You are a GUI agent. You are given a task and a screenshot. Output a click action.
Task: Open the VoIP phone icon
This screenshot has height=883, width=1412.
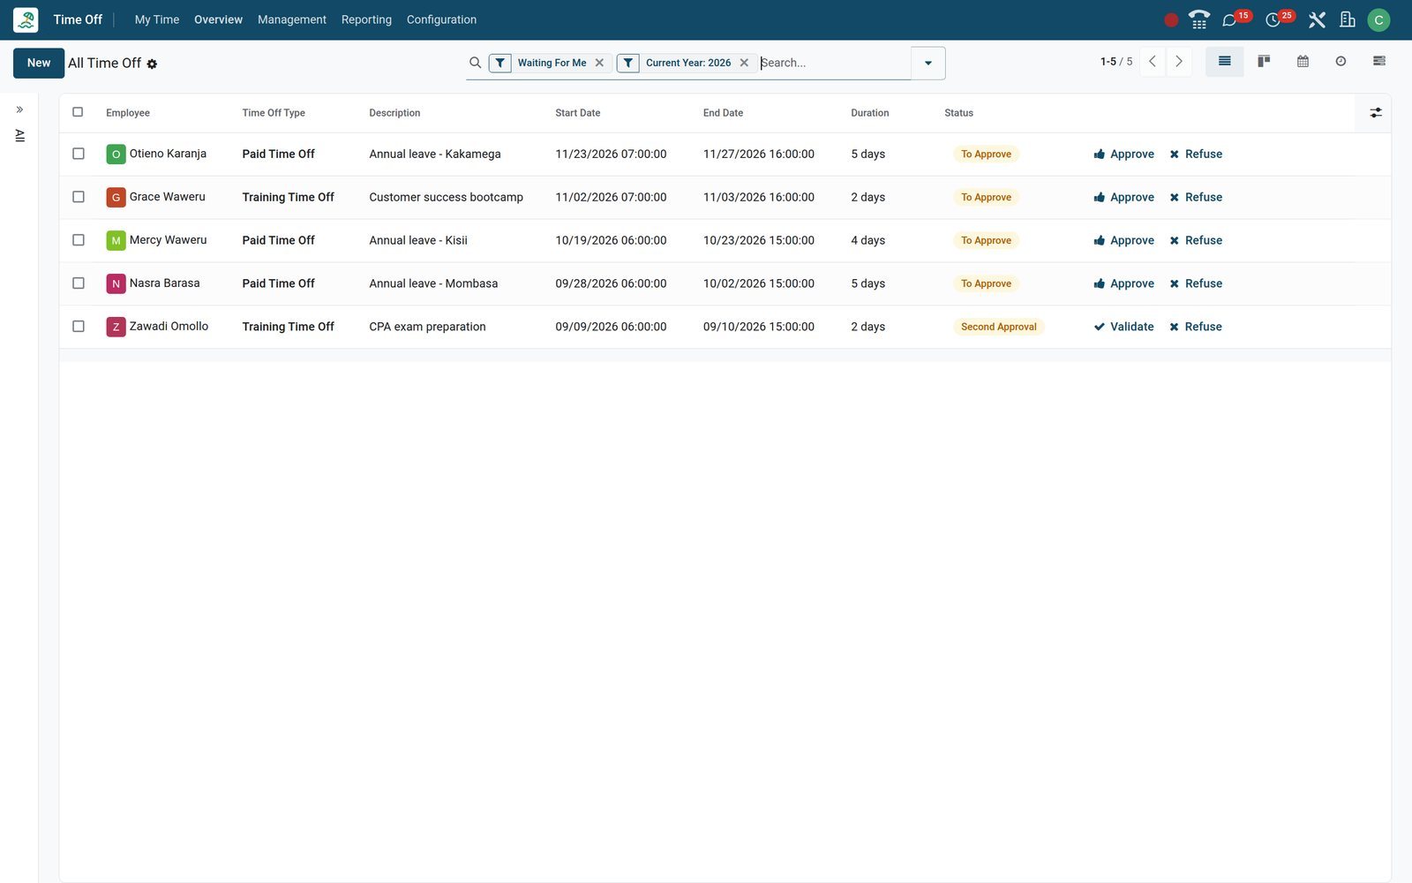[x=1198, y=19]
